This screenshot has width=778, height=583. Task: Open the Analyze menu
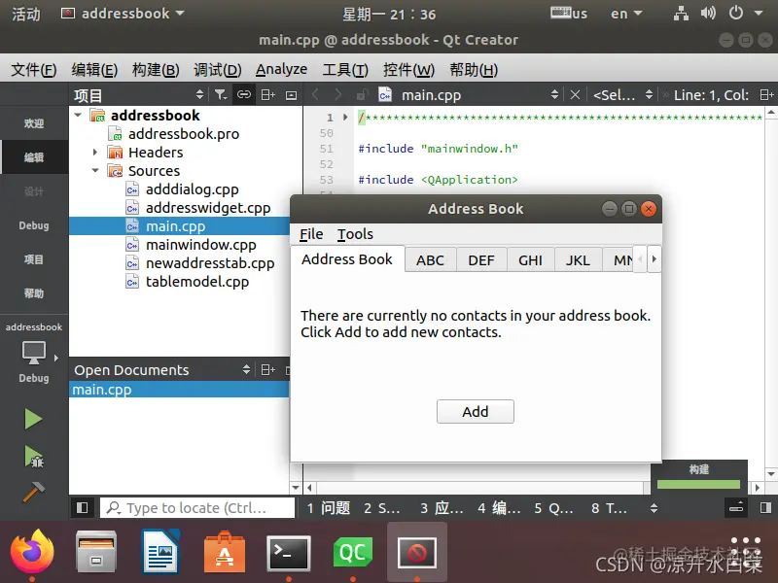tap(281, 69)
